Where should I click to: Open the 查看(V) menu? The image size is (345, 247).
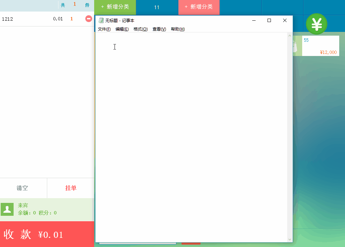coord(159,29)
